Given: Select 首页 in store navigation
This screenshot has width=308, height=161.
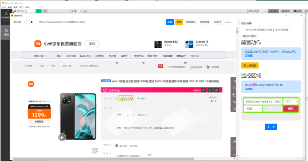Looking at the screenshot, I should pos(59,56).
